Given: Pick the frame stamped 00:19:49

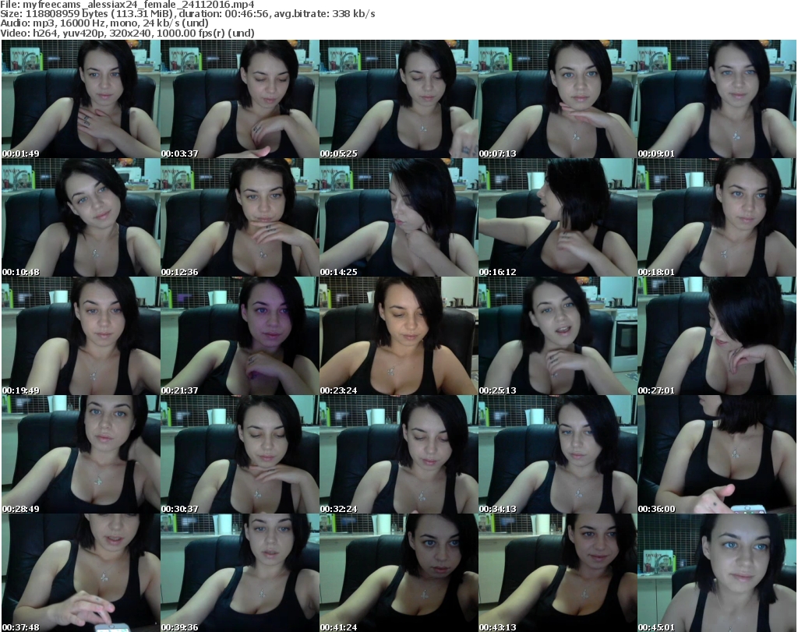Looking at the screenshot, I should [81, 336].
